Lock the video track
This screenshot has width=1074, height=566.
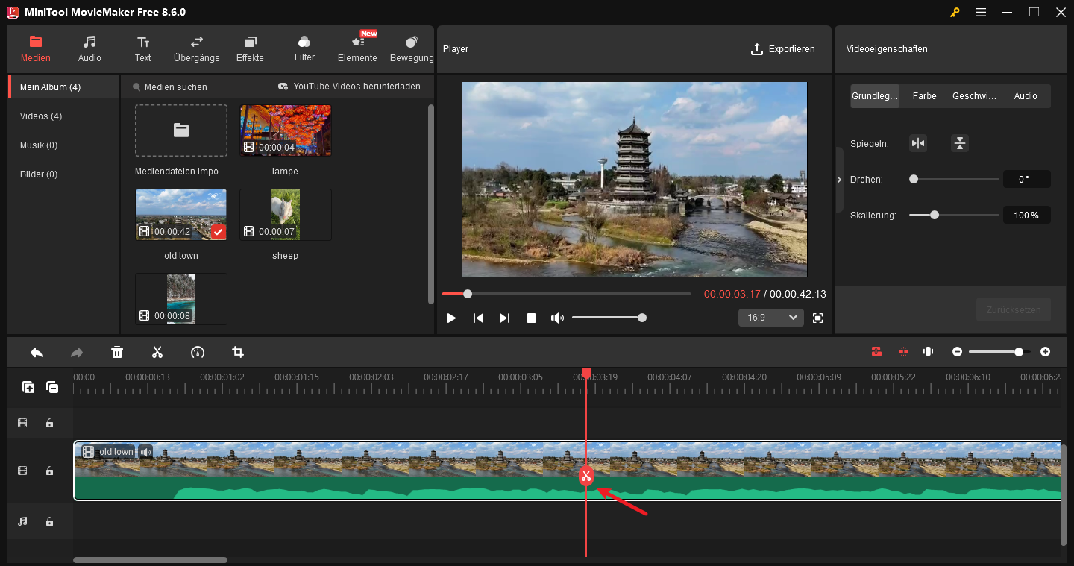49,471
